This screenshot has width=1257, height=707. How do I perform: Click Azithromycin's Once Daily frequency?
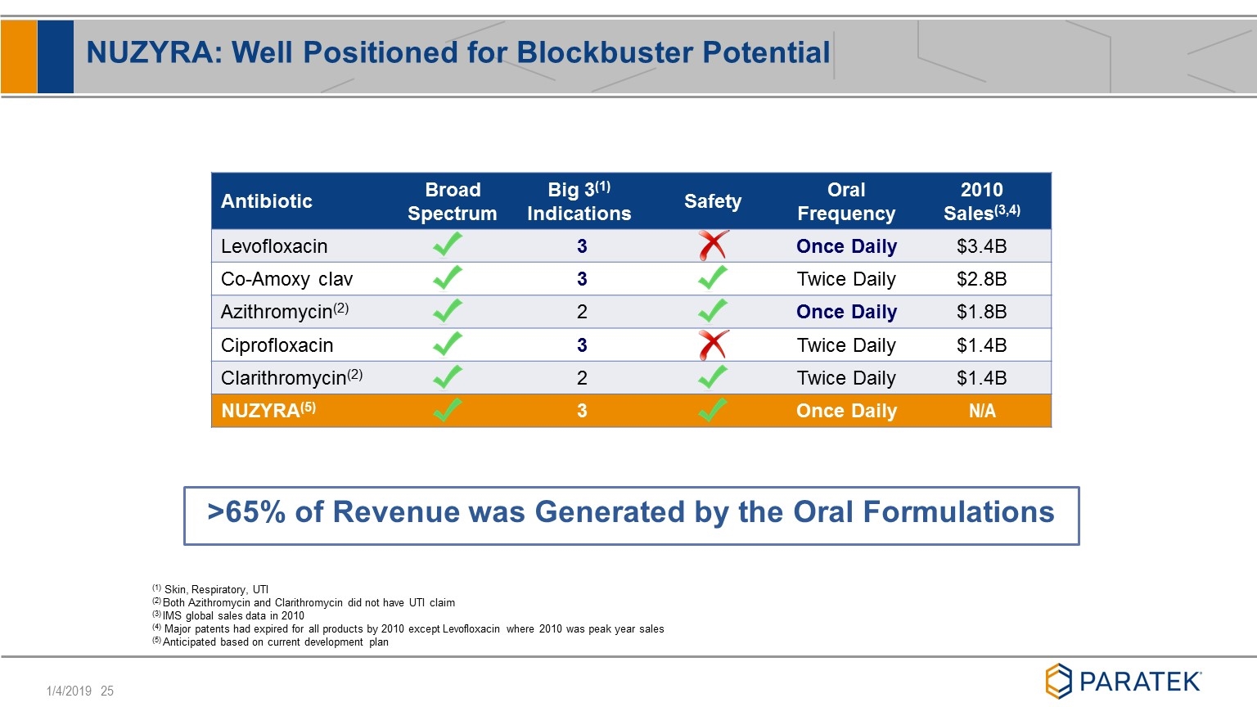coord(846,312)
